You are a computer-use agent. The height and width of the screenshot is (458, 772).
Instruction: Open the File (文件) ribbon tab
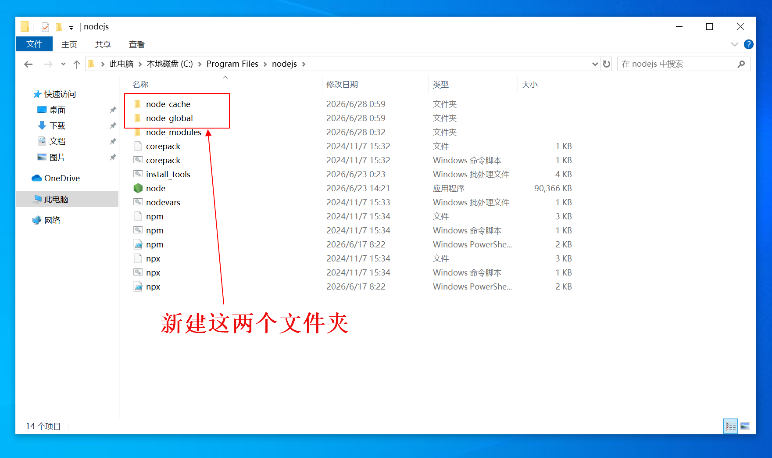(x=34, y=44)
